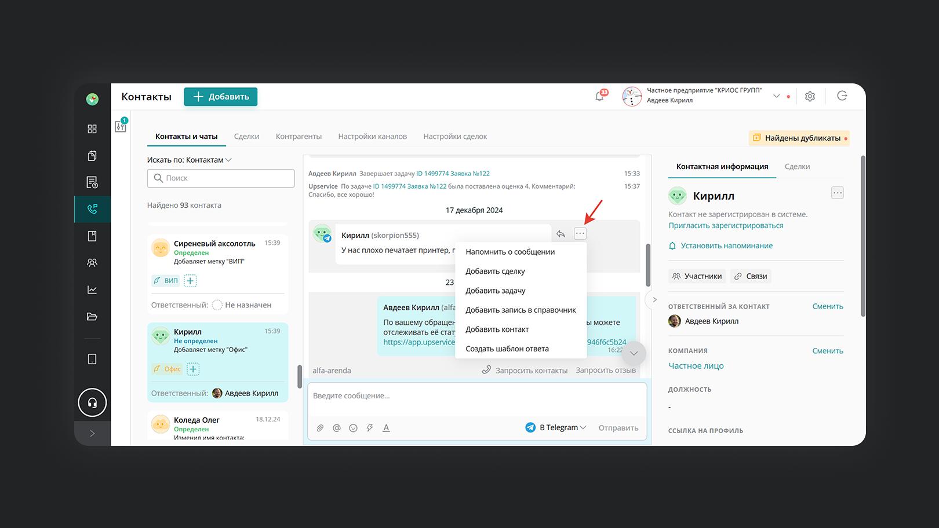
Task: Expand the left sidebar with arrow
Action: (x=92, y=434)
